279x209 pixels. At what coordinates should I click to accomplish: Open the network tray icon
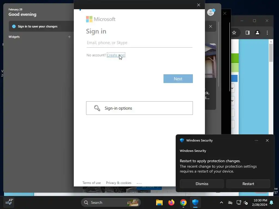point(239,202)
